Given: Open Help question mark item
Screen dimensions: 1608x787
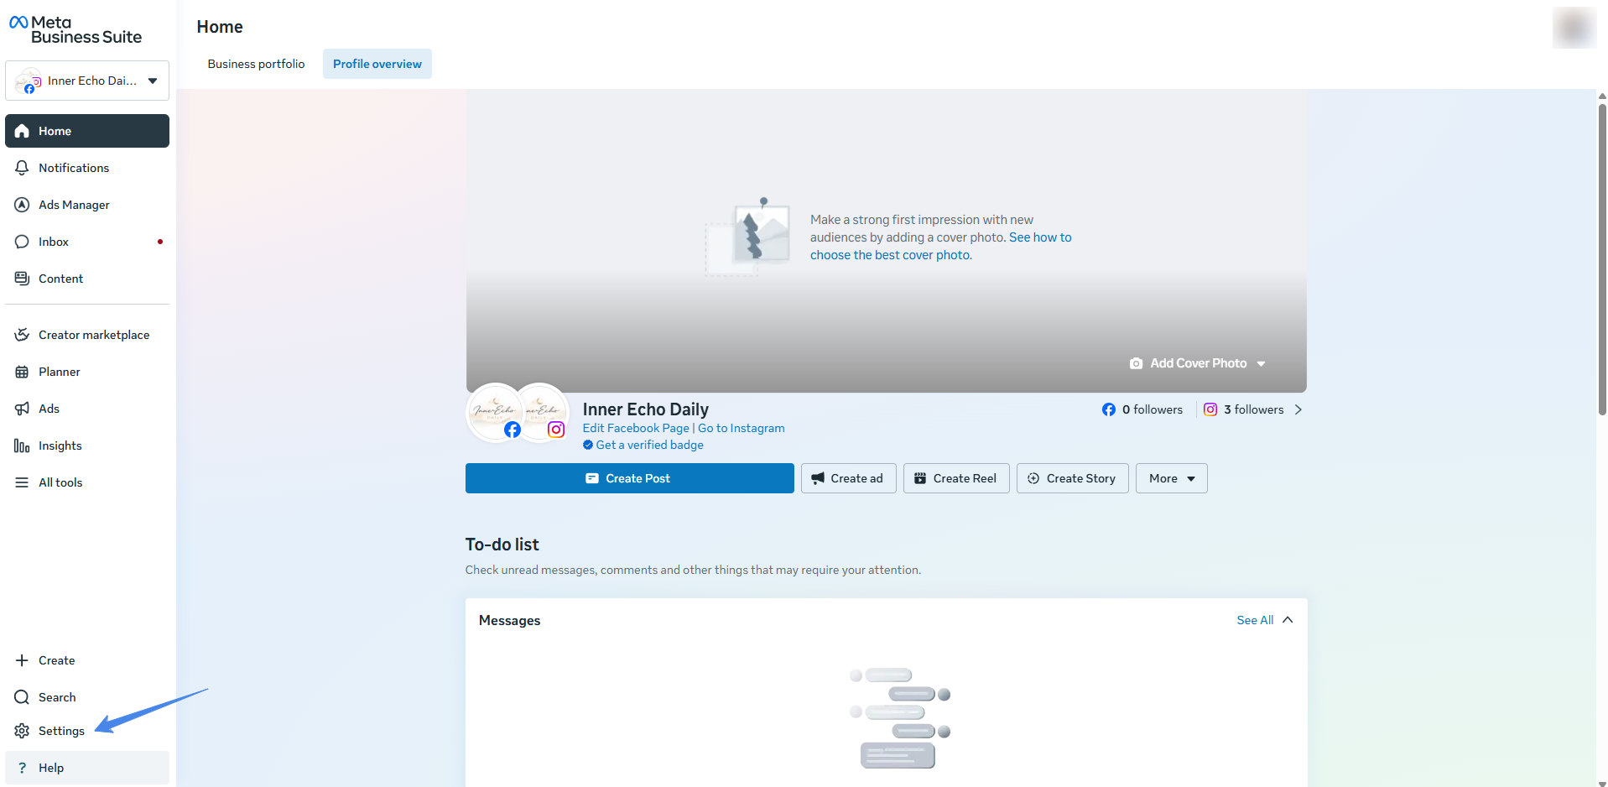Looking at the screenshot, I should (87, 768).
